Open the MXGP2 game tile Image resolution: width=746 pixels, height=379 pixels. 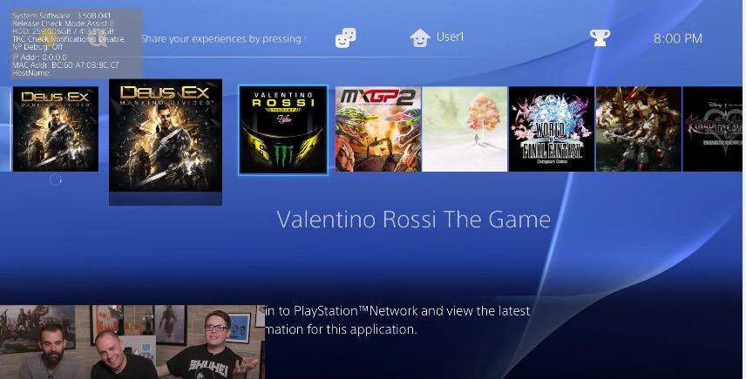(377, 129)
